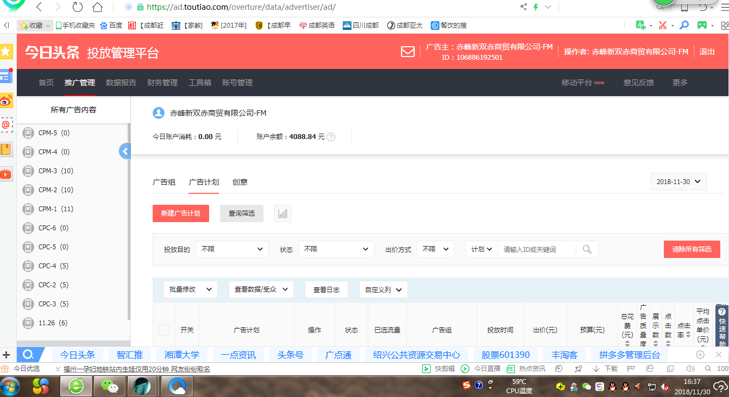Click the CPC-6 (0) folder icon
The image size is (729, 397).
tap(28, 228)
